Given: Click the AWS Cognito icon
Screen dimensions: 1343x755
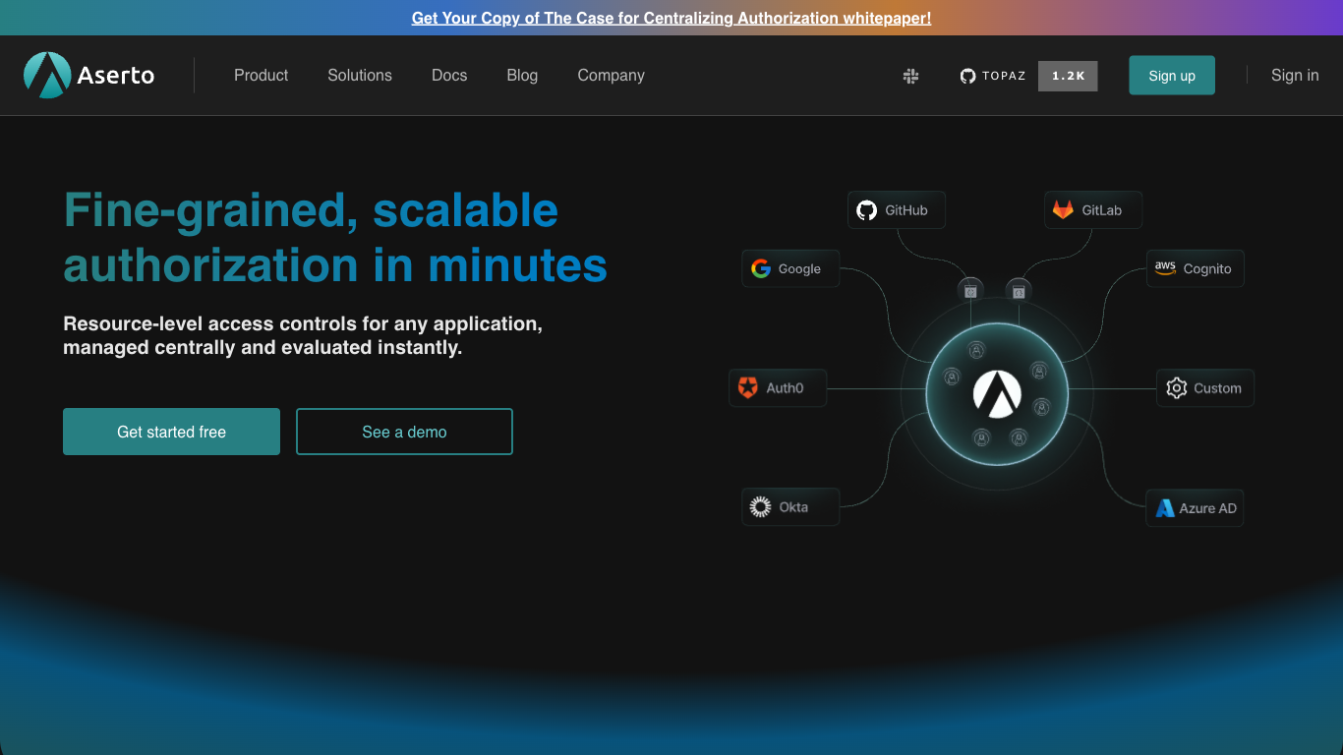Looking at the screenshot, I should point(1165,268).
